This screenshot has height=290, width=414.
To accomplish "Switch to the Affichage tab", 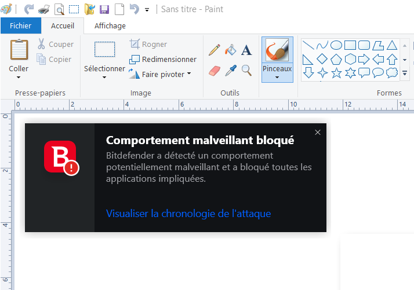I will 110,25.
